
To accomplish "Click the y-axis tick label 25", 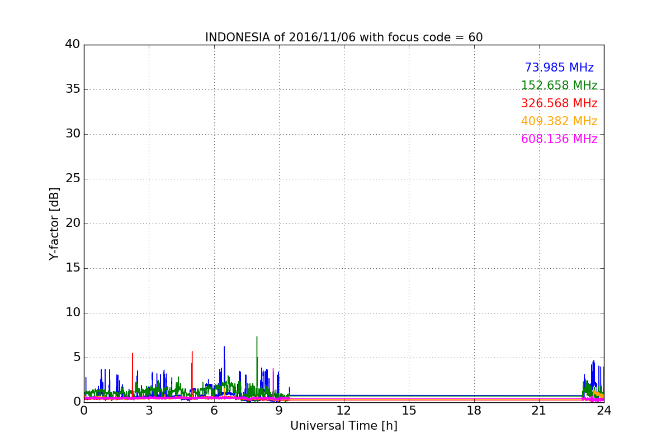I will (73, 179).
